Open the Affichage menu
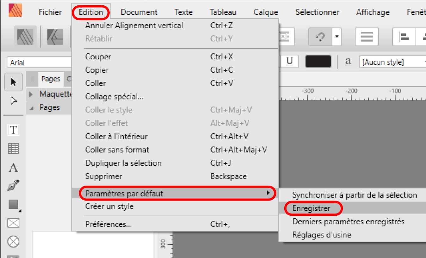The height and width of the screenshot is (258, 426). [x=373, y=12]
